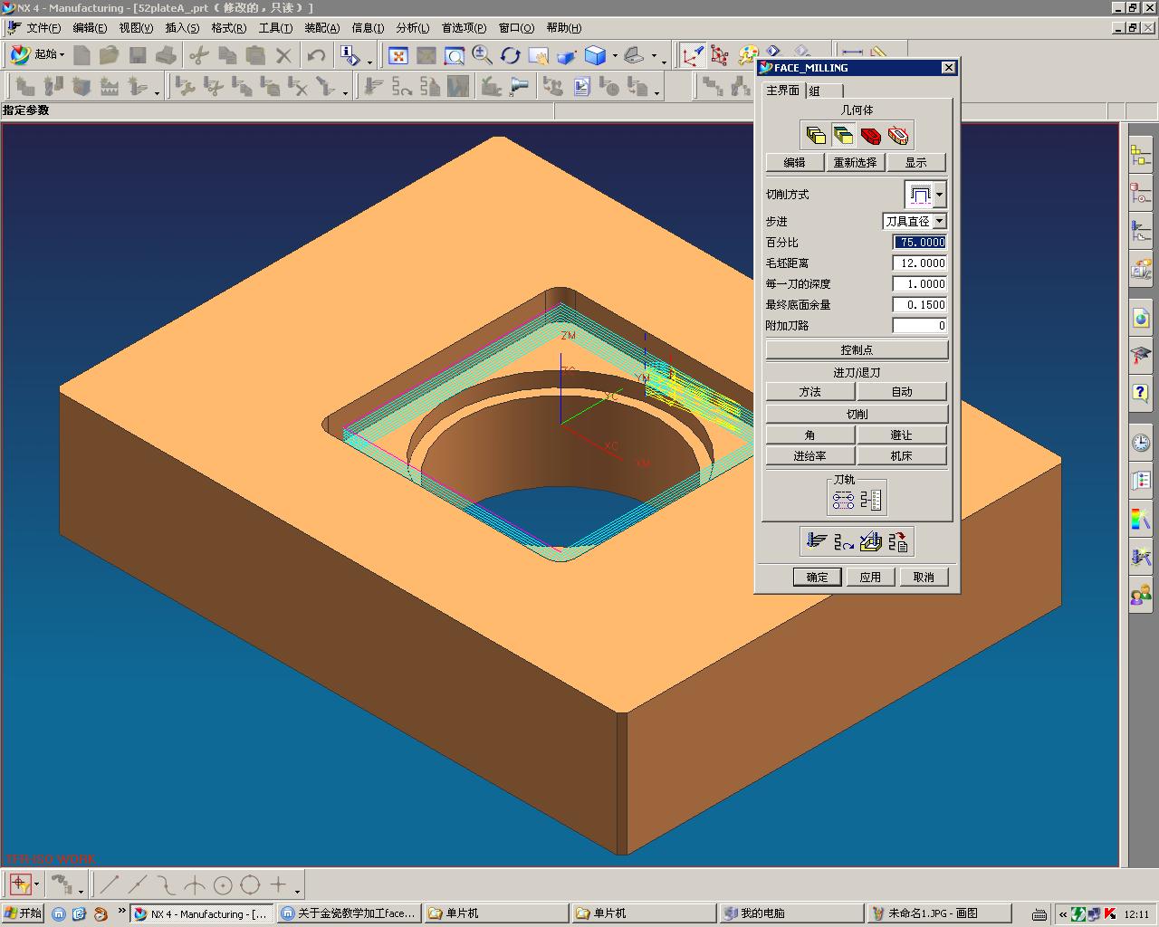Open the 起始 start dropdown
Screen dimensions: 1159x927
(37, 55)
